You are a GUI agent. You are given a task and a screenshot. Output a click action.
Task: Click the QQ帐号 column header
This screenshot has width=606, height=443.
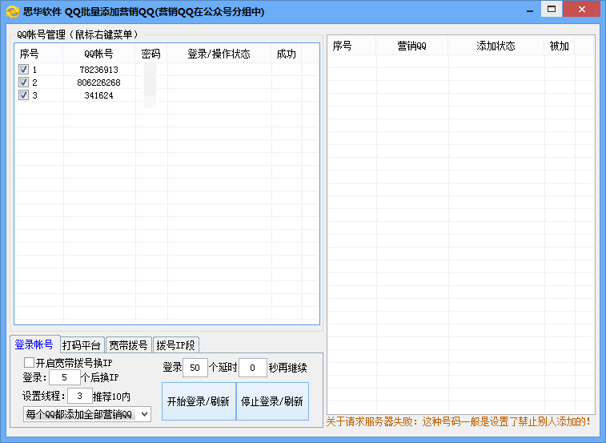coord(99,54)
